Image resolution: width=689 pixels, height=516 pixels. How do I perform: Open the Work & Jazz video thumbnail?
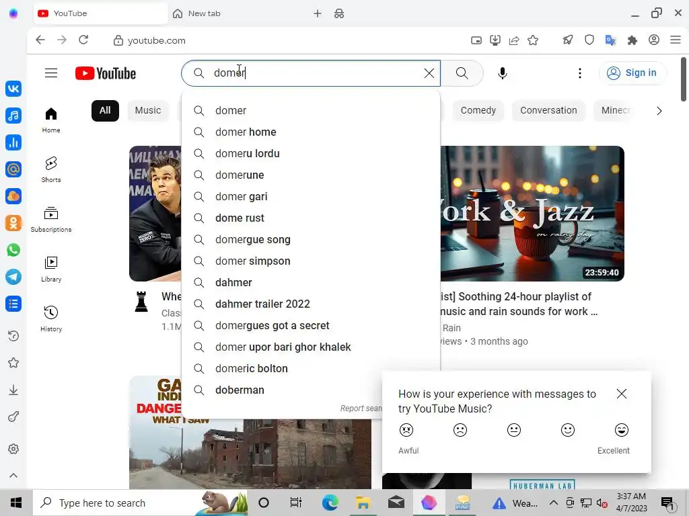pyautogui.click(x=532, y=214)
